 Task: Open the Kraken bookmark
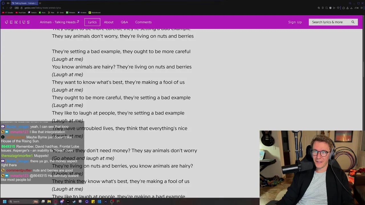tap(82, 13)
